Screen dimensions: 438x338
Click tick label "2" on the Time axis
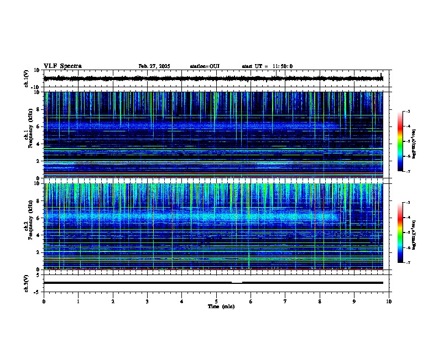coord(113,302)
